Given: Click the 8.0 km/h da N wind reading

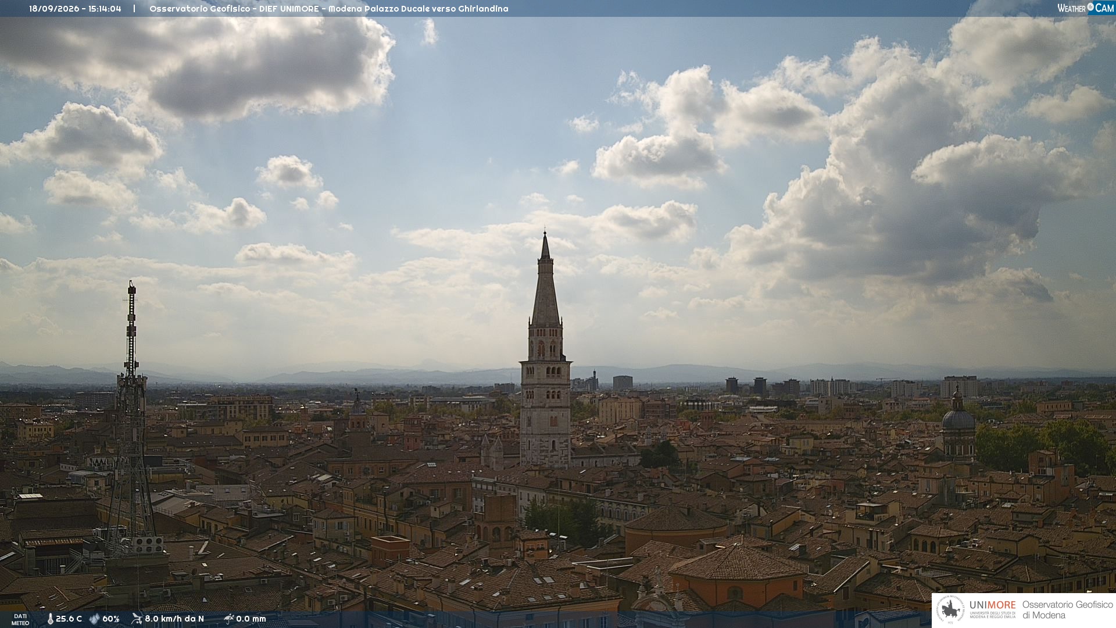Looking at the screenshot, I should point(174,619).
